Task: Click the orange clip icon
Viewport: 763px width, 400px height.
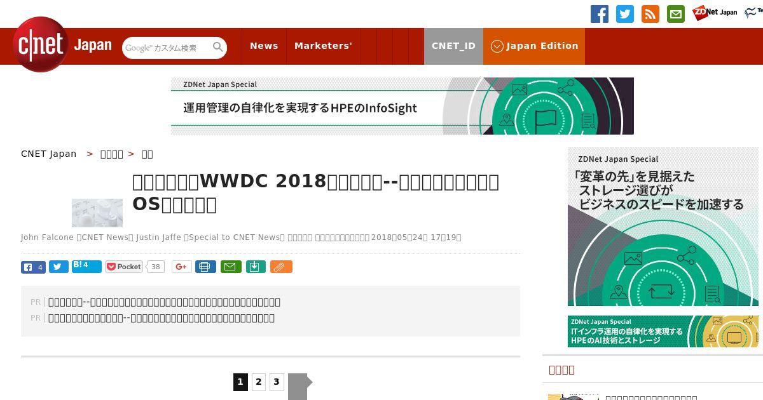Action: coord(281,267)
